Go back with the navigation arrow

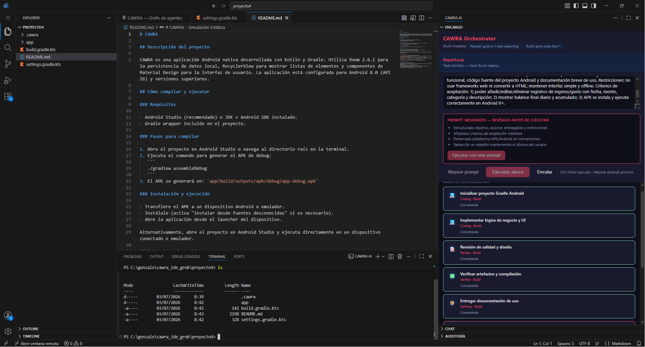[214, 6]
